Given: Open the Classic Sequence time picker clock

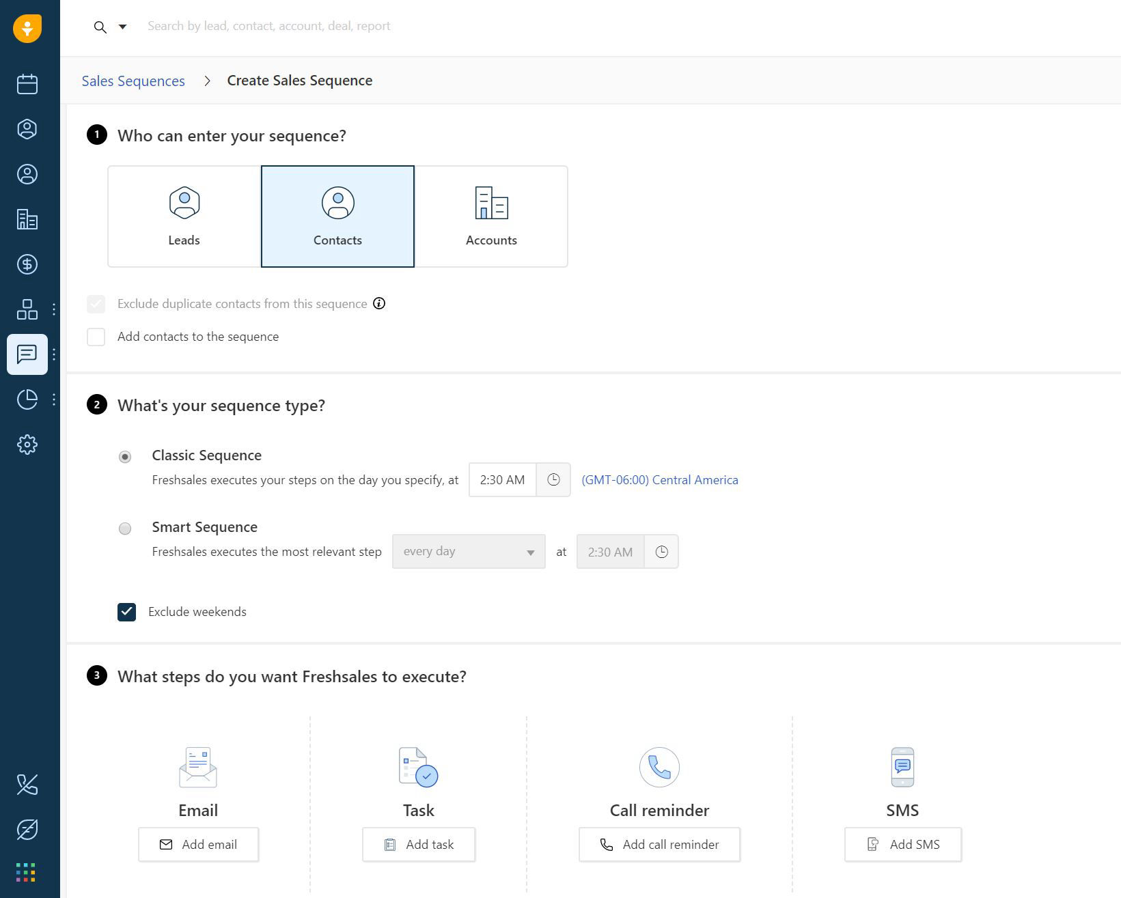Looking at the screenshot, I should tap(553, 480).
